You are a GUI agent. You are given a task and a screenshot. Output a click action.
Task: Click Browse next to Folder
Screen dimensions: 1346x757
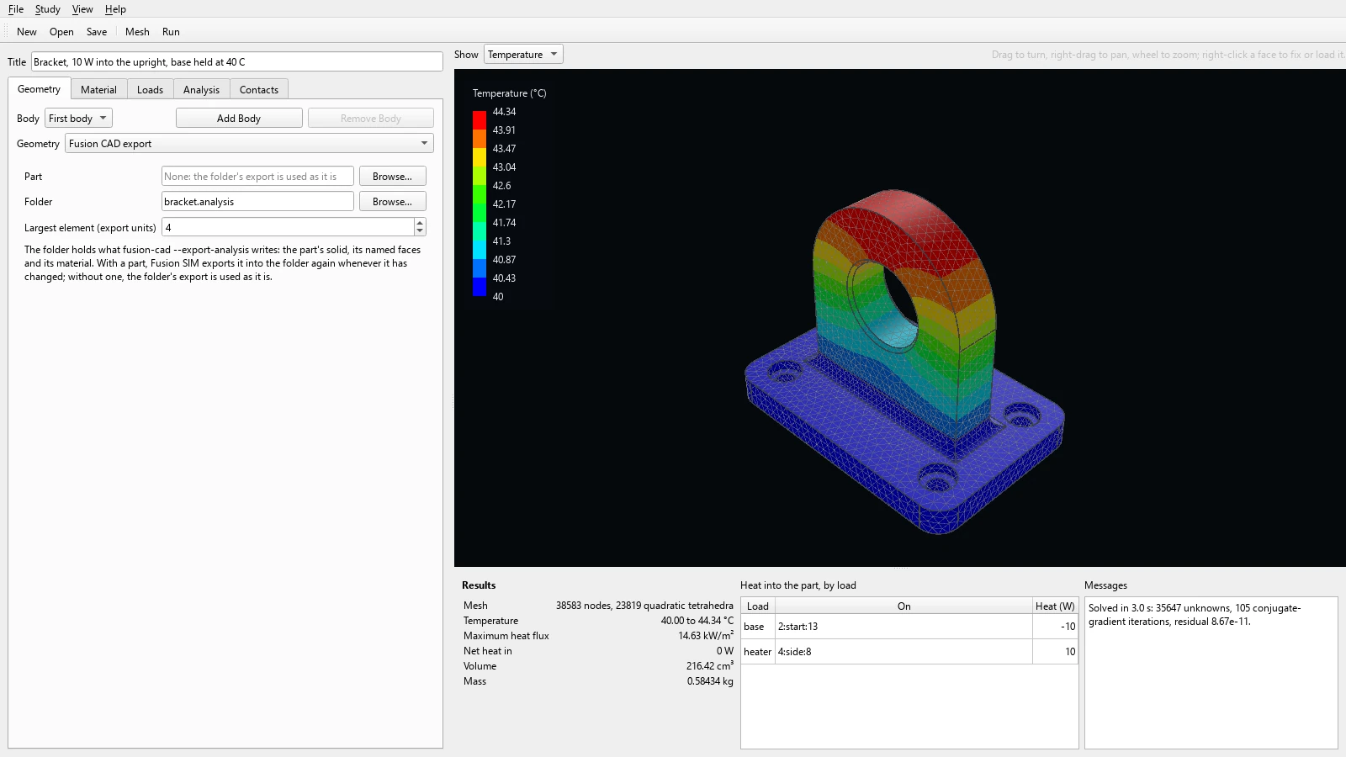(393, 202)
